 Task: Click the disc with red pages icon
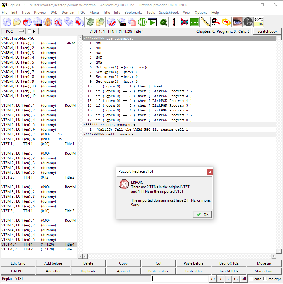132,22
